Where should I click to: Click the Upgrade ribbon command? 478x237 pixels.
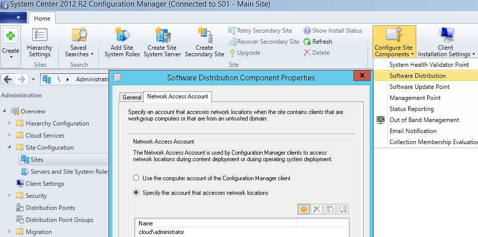pos(245,52)
